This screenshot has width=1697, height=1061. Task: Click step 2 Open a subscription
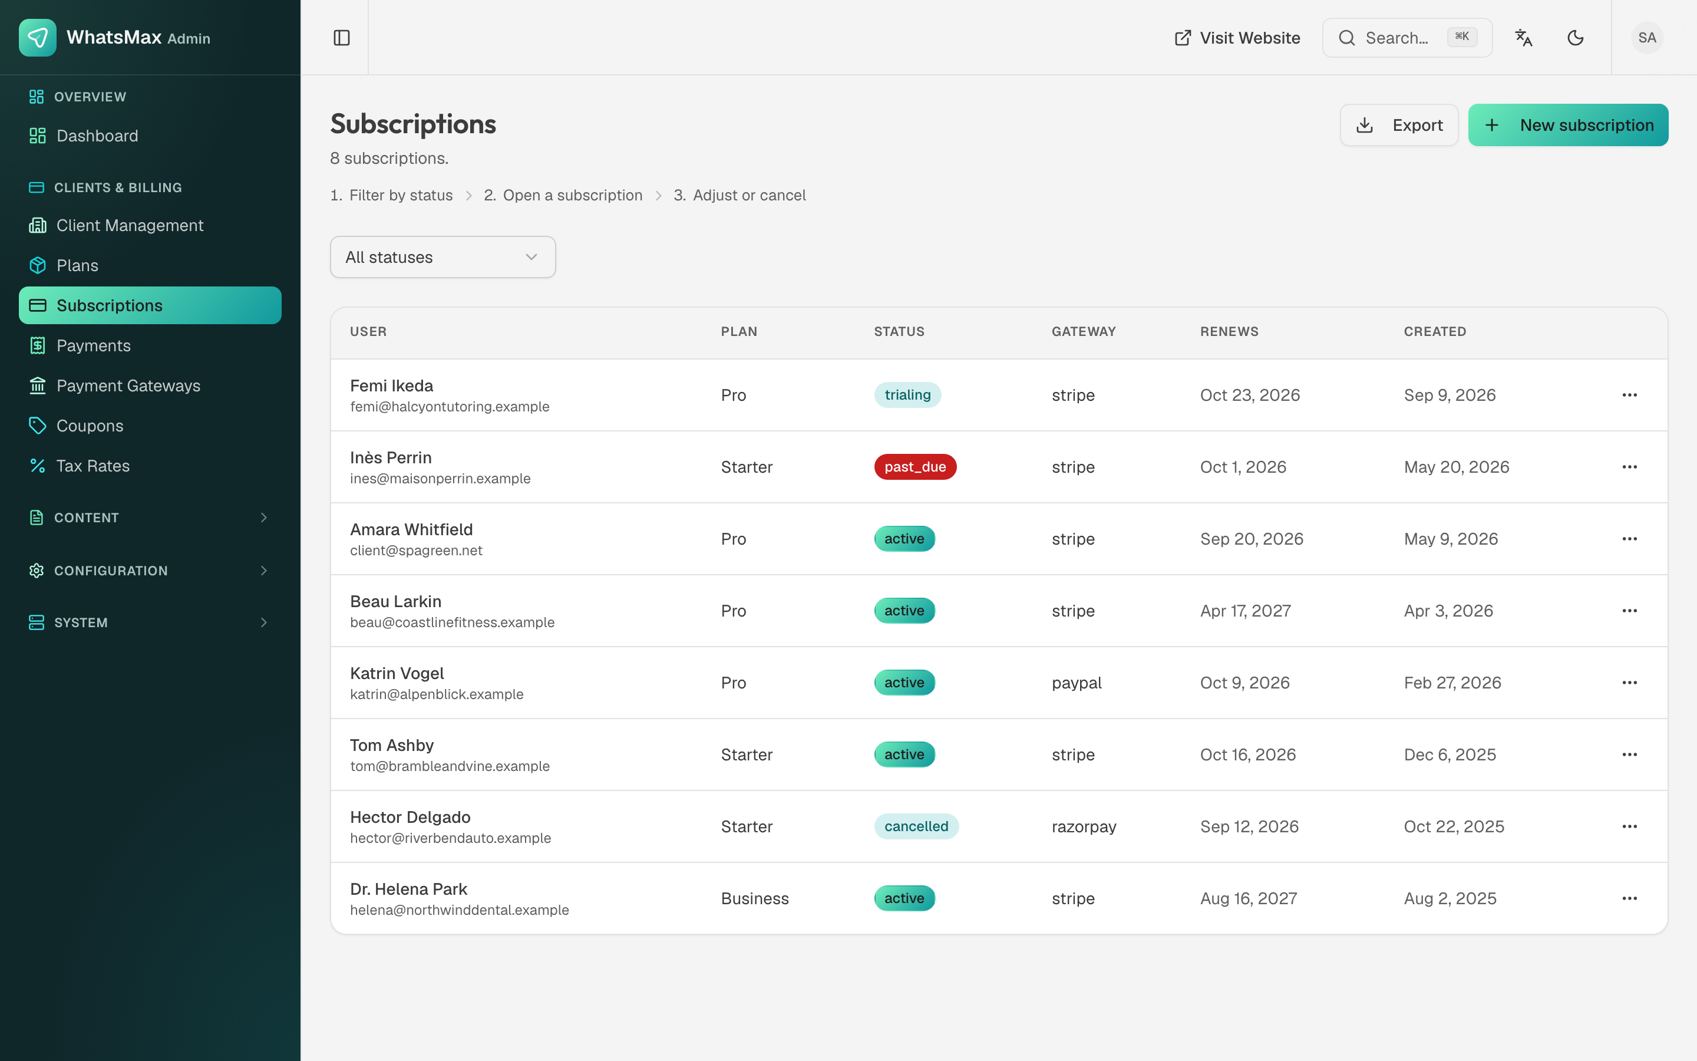click(x=563, y=195)
